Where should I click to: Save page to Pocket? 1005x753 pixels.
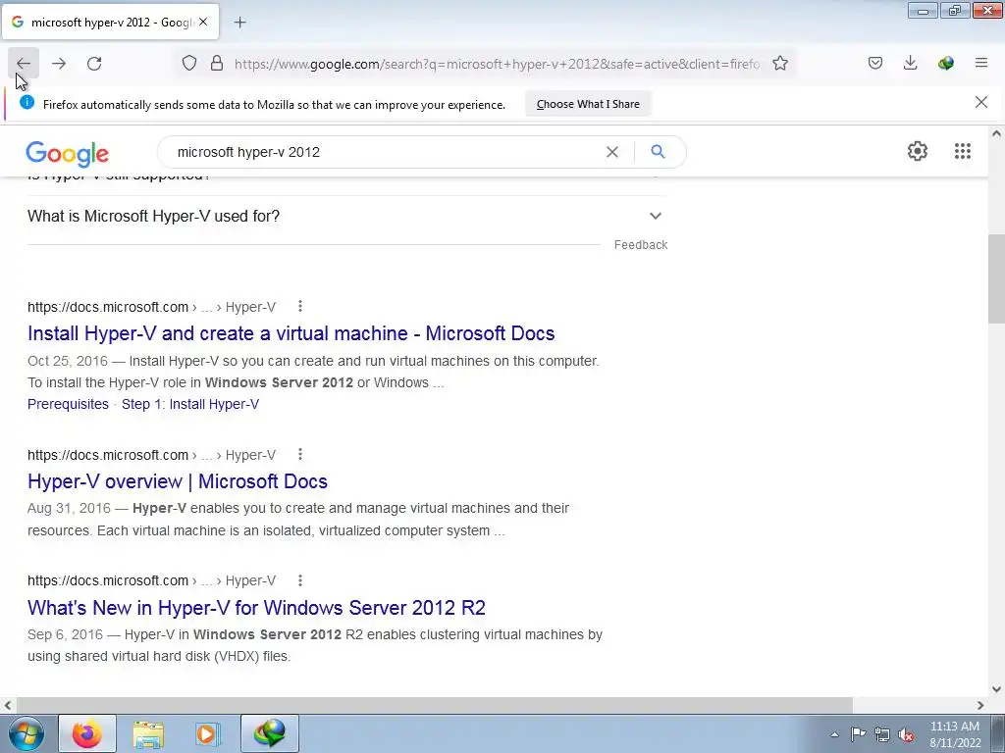tap(875, 63)
